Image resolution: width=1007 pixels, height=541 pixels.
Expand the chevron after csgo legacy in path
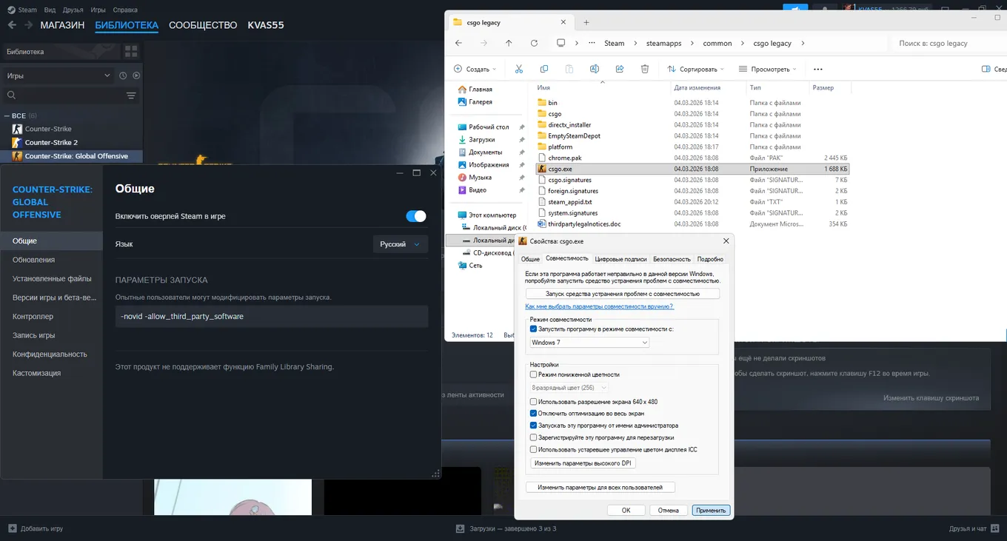803,43
